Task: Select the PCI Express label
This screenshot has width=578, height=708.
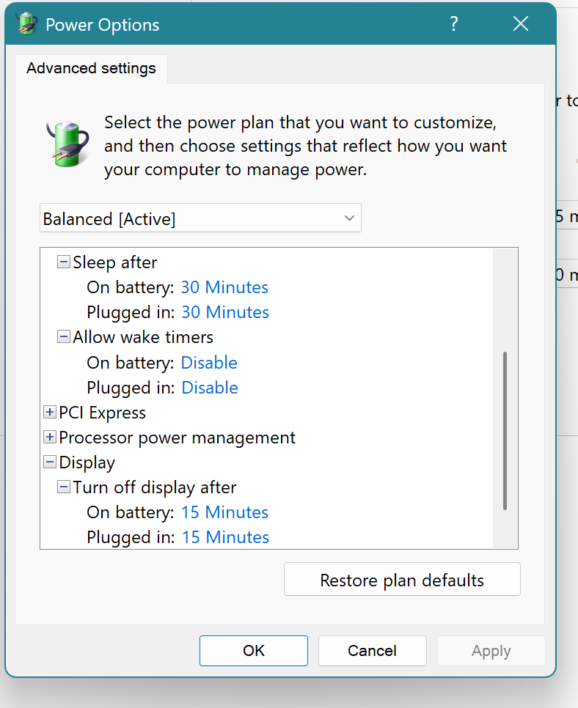Action: pos(102,413)
